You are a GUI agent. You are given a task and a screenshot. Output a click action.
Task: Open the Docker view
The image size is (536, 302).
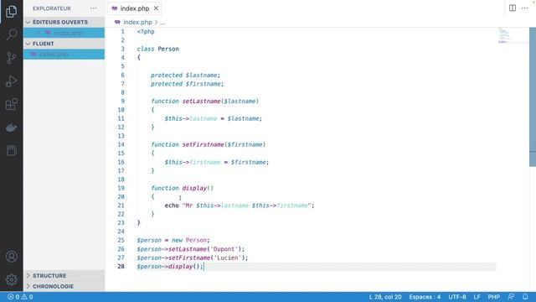11,128
